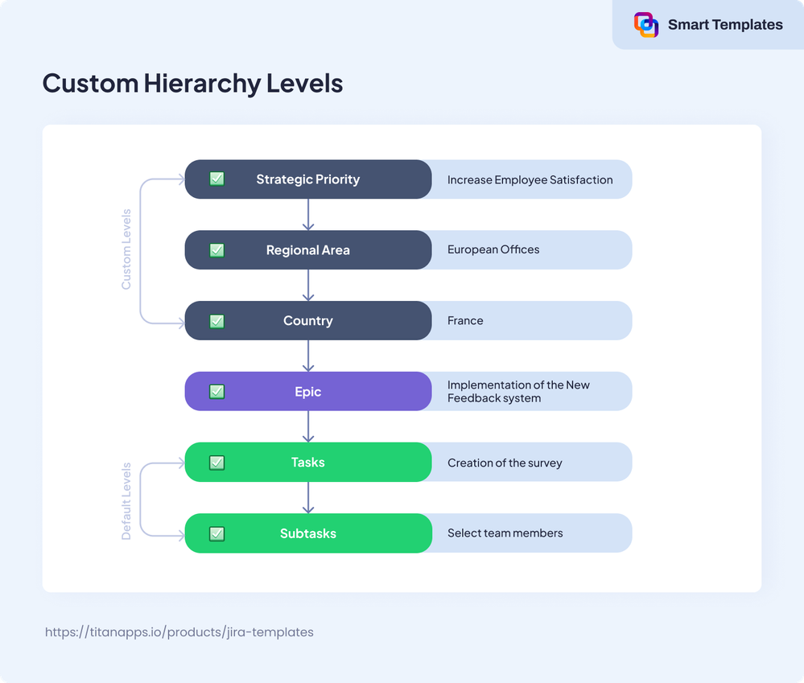This screenshot has height=683, width=804.
Task: Click the arrow between Epic and Tasks
Action: click(x=308, y=427)
